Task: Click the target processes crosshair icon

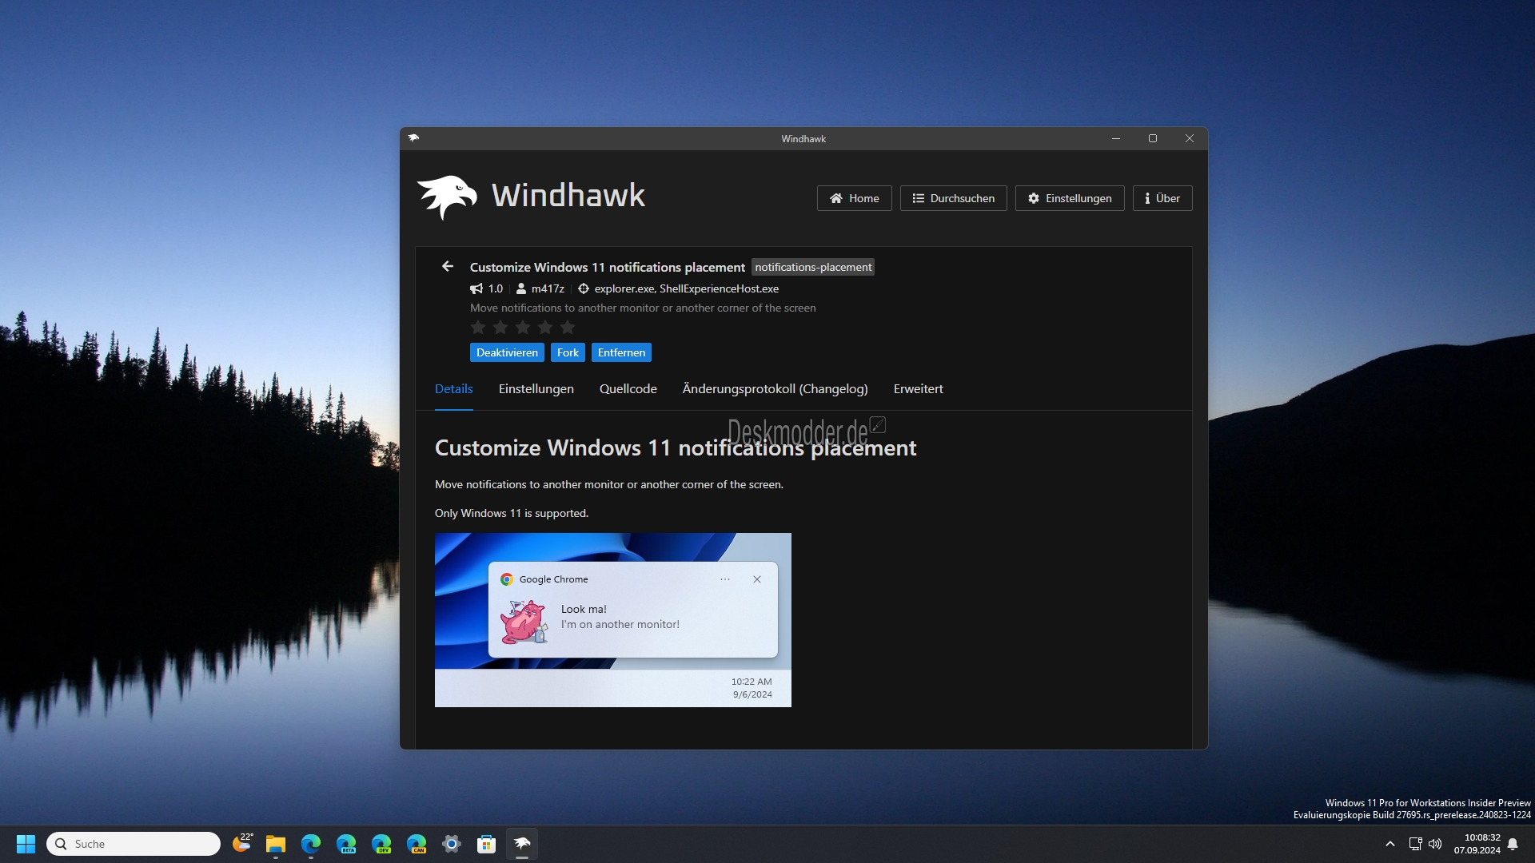Action: pos(584,288)
